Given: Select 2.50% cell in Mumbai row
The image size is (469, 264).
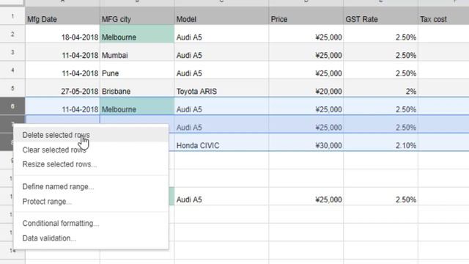Looking at the screenshot, I should [380, 52].
